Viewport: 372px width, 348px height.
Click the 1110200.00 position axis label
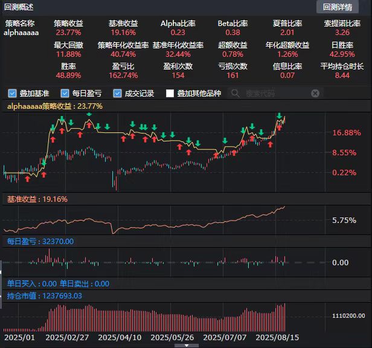tap(348, 316)
